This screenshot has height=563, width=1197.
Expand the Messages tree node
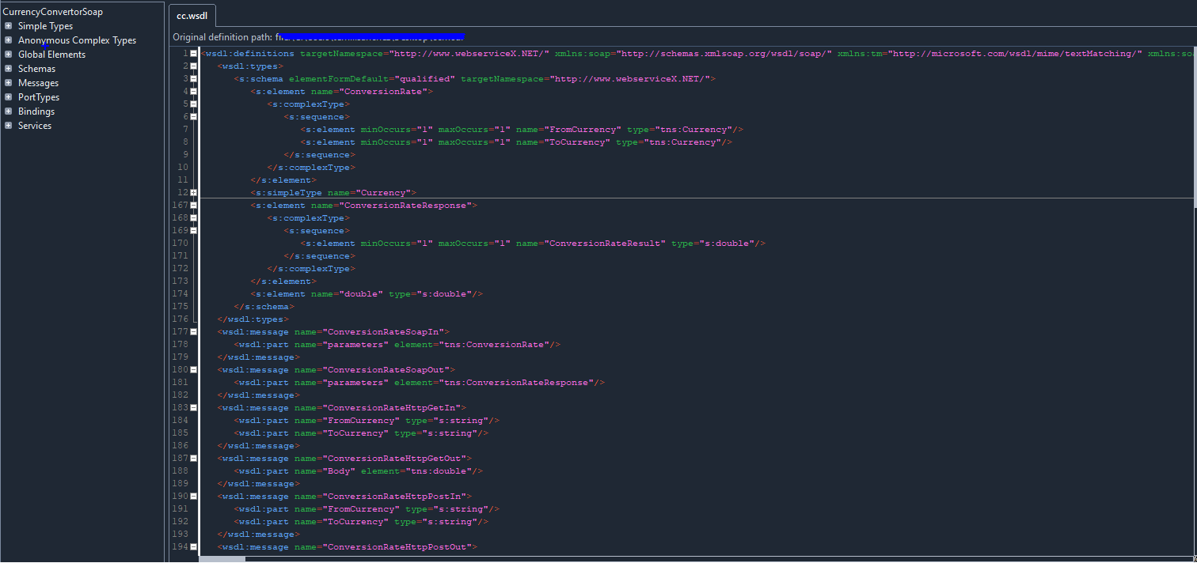tap(8, 83)
